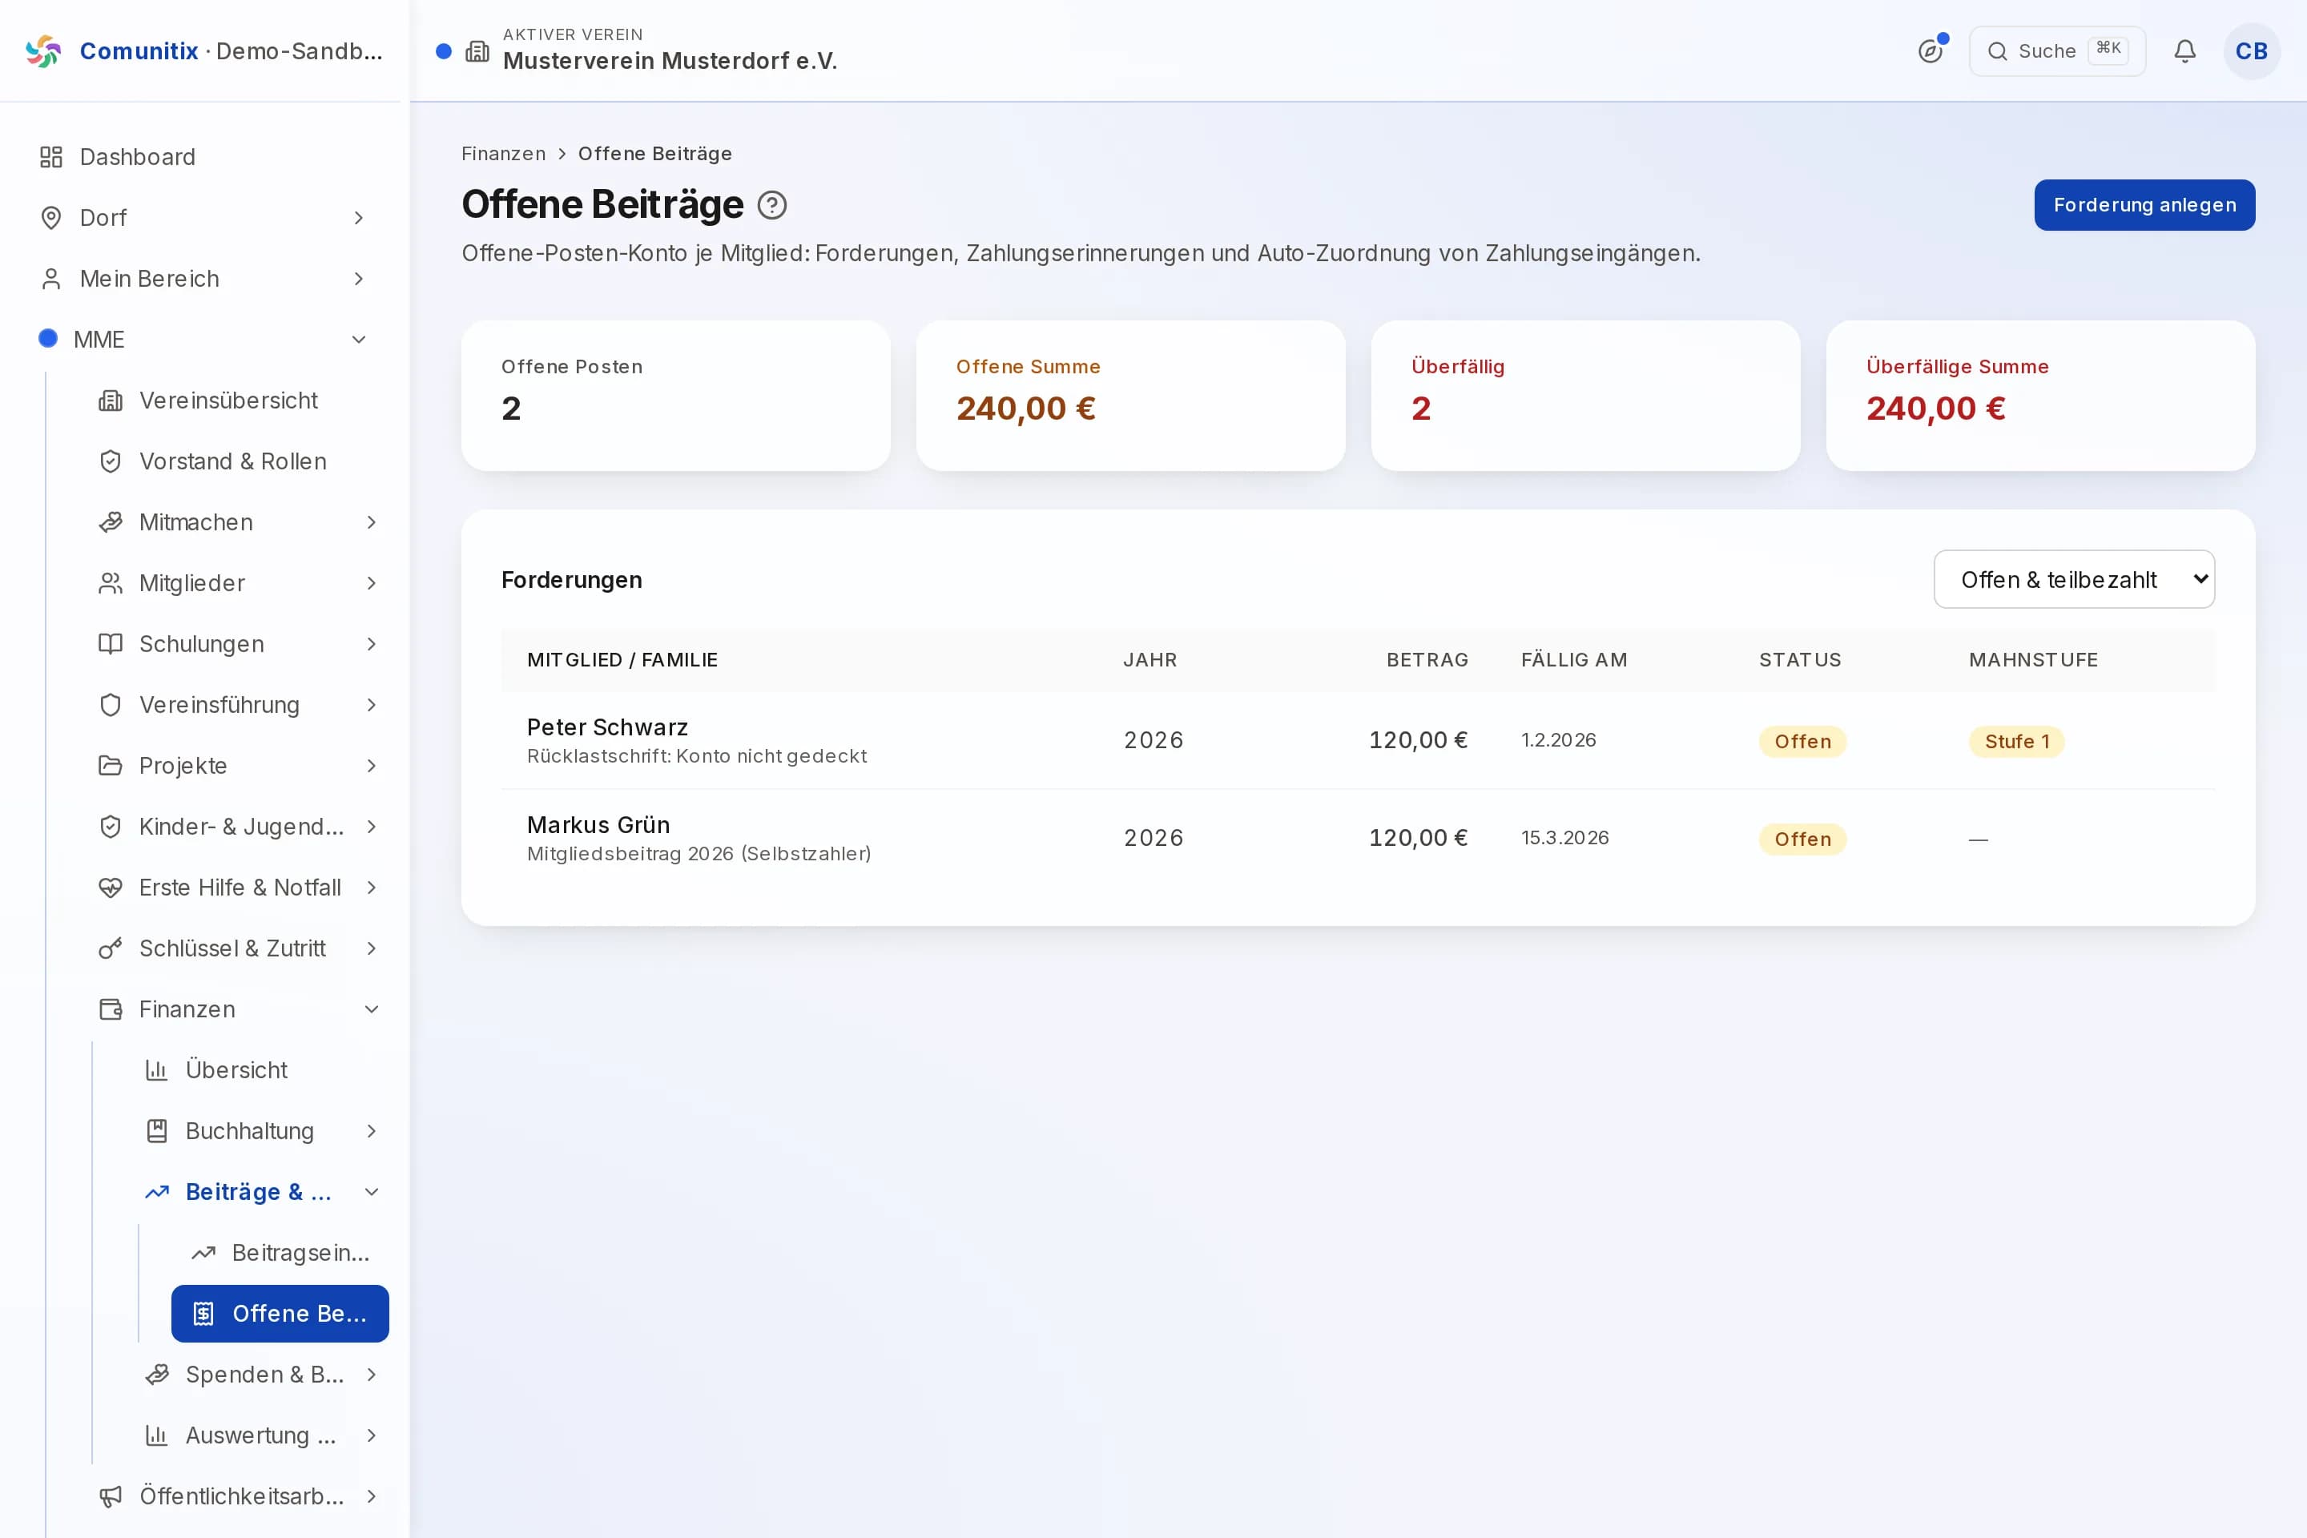Click the Comunitix pinwheel logo
Screen dimensions: 2307x1538
click(43, 51)
